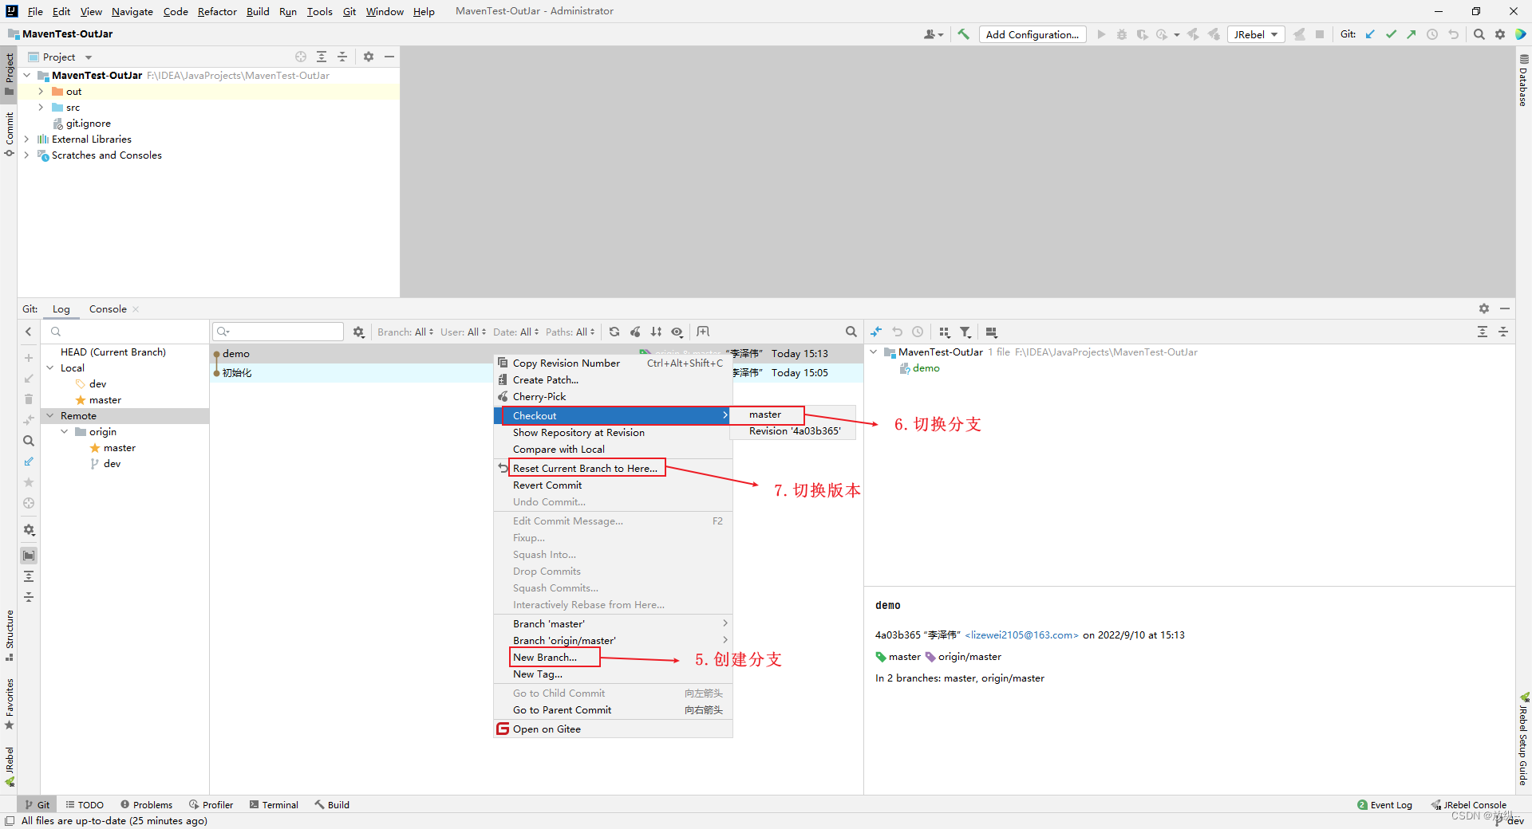Toggle the Profiler tool window button
The height and width of the screenshot is (829, 1532).
coord(211,804)
